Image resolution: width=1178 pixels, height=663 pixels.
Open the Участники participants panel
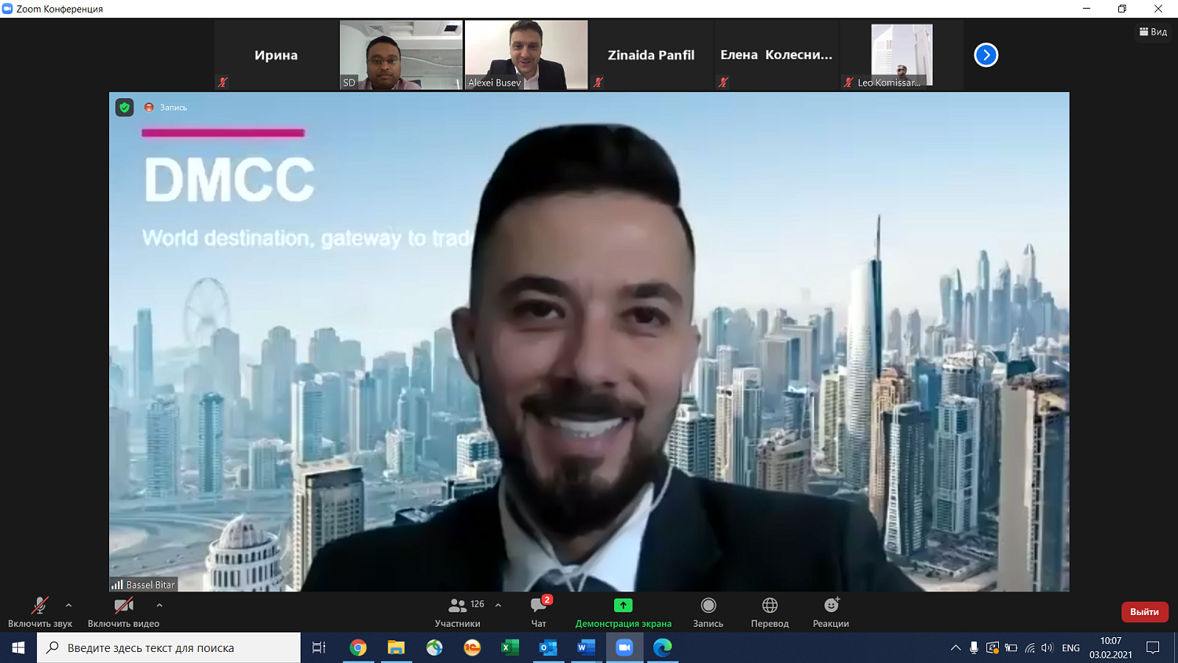(458, 612)
